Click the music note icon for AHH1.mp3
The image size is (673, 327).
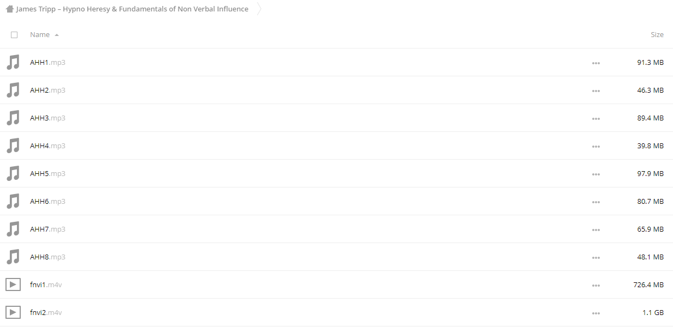click(x=13, y=62)
